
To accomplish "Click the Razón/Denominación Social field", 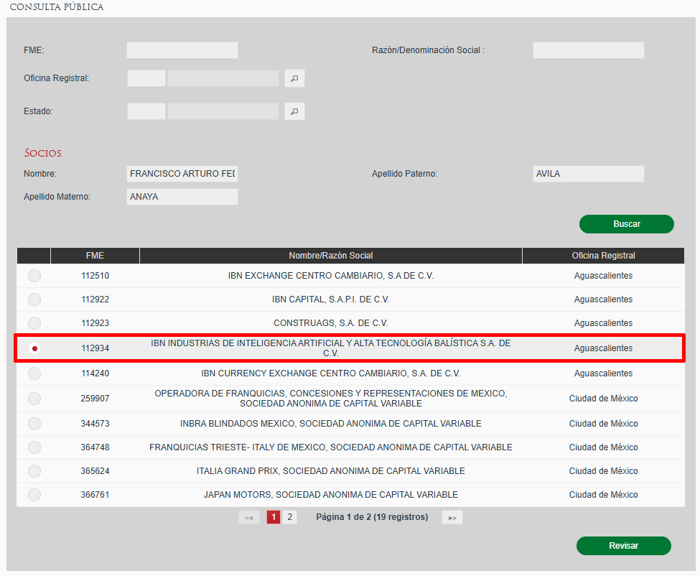I will click(589, 50).
